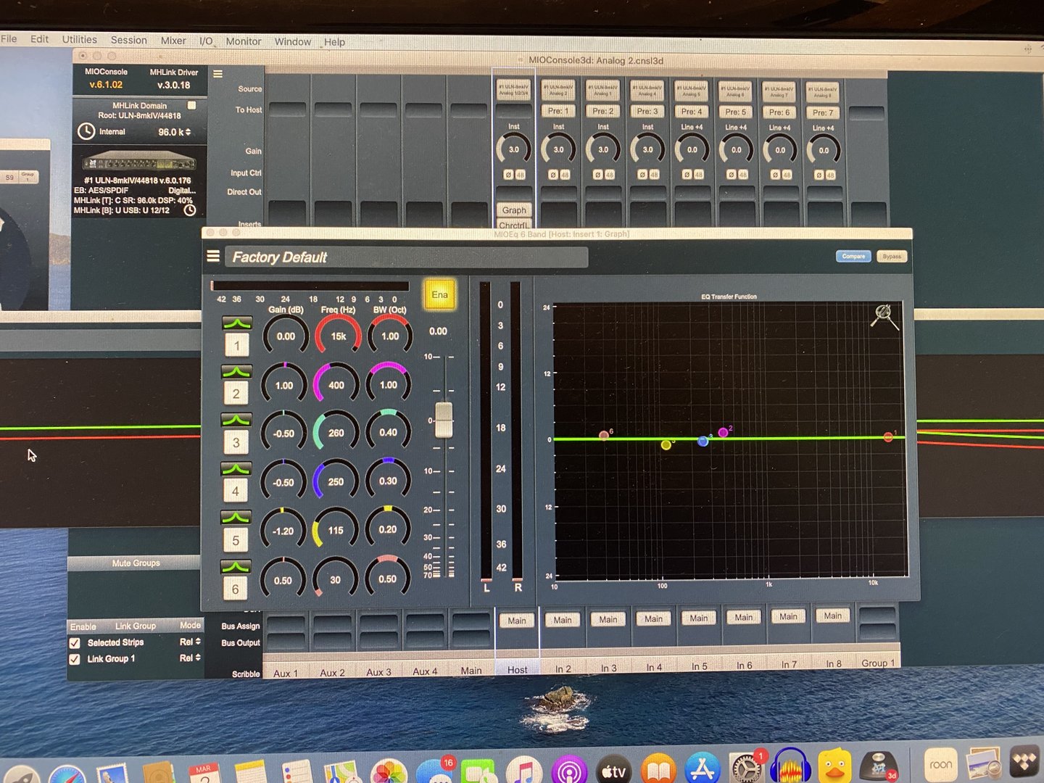Open the MIOConsole hamburger menu icon
1044x783 pixels.
(x=217, y=74)
